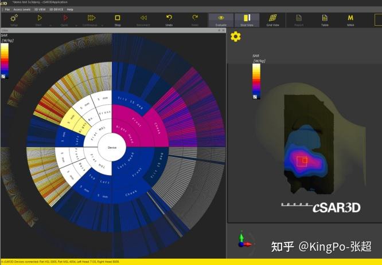Click the c3D application logo in title bar
The height and width of the screenshot is (265, 382).
click(x=3, y=3)
